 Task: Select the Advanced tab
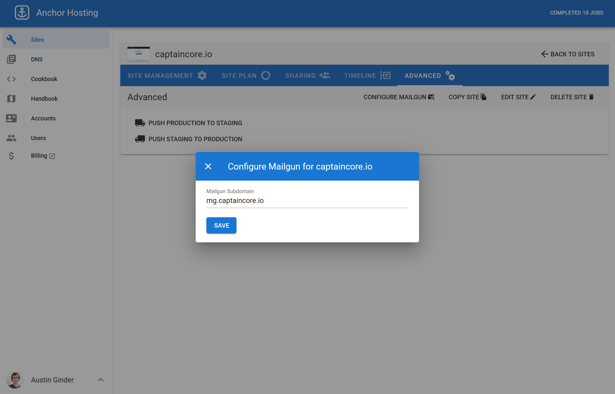pyautogui.click(x=430, y=75)
